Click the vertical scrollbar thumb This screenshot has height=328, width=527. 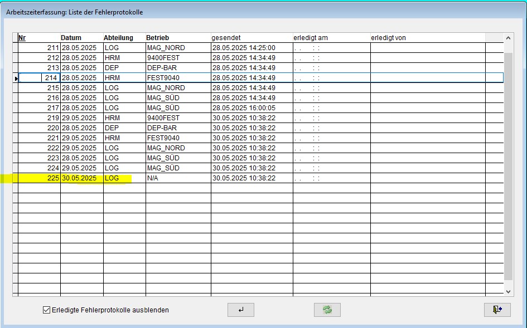click(508, 166)
